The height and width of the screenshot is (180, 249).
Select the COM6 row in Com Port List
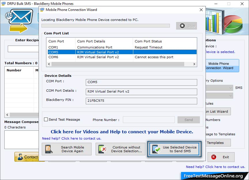[x=122, y=57]
